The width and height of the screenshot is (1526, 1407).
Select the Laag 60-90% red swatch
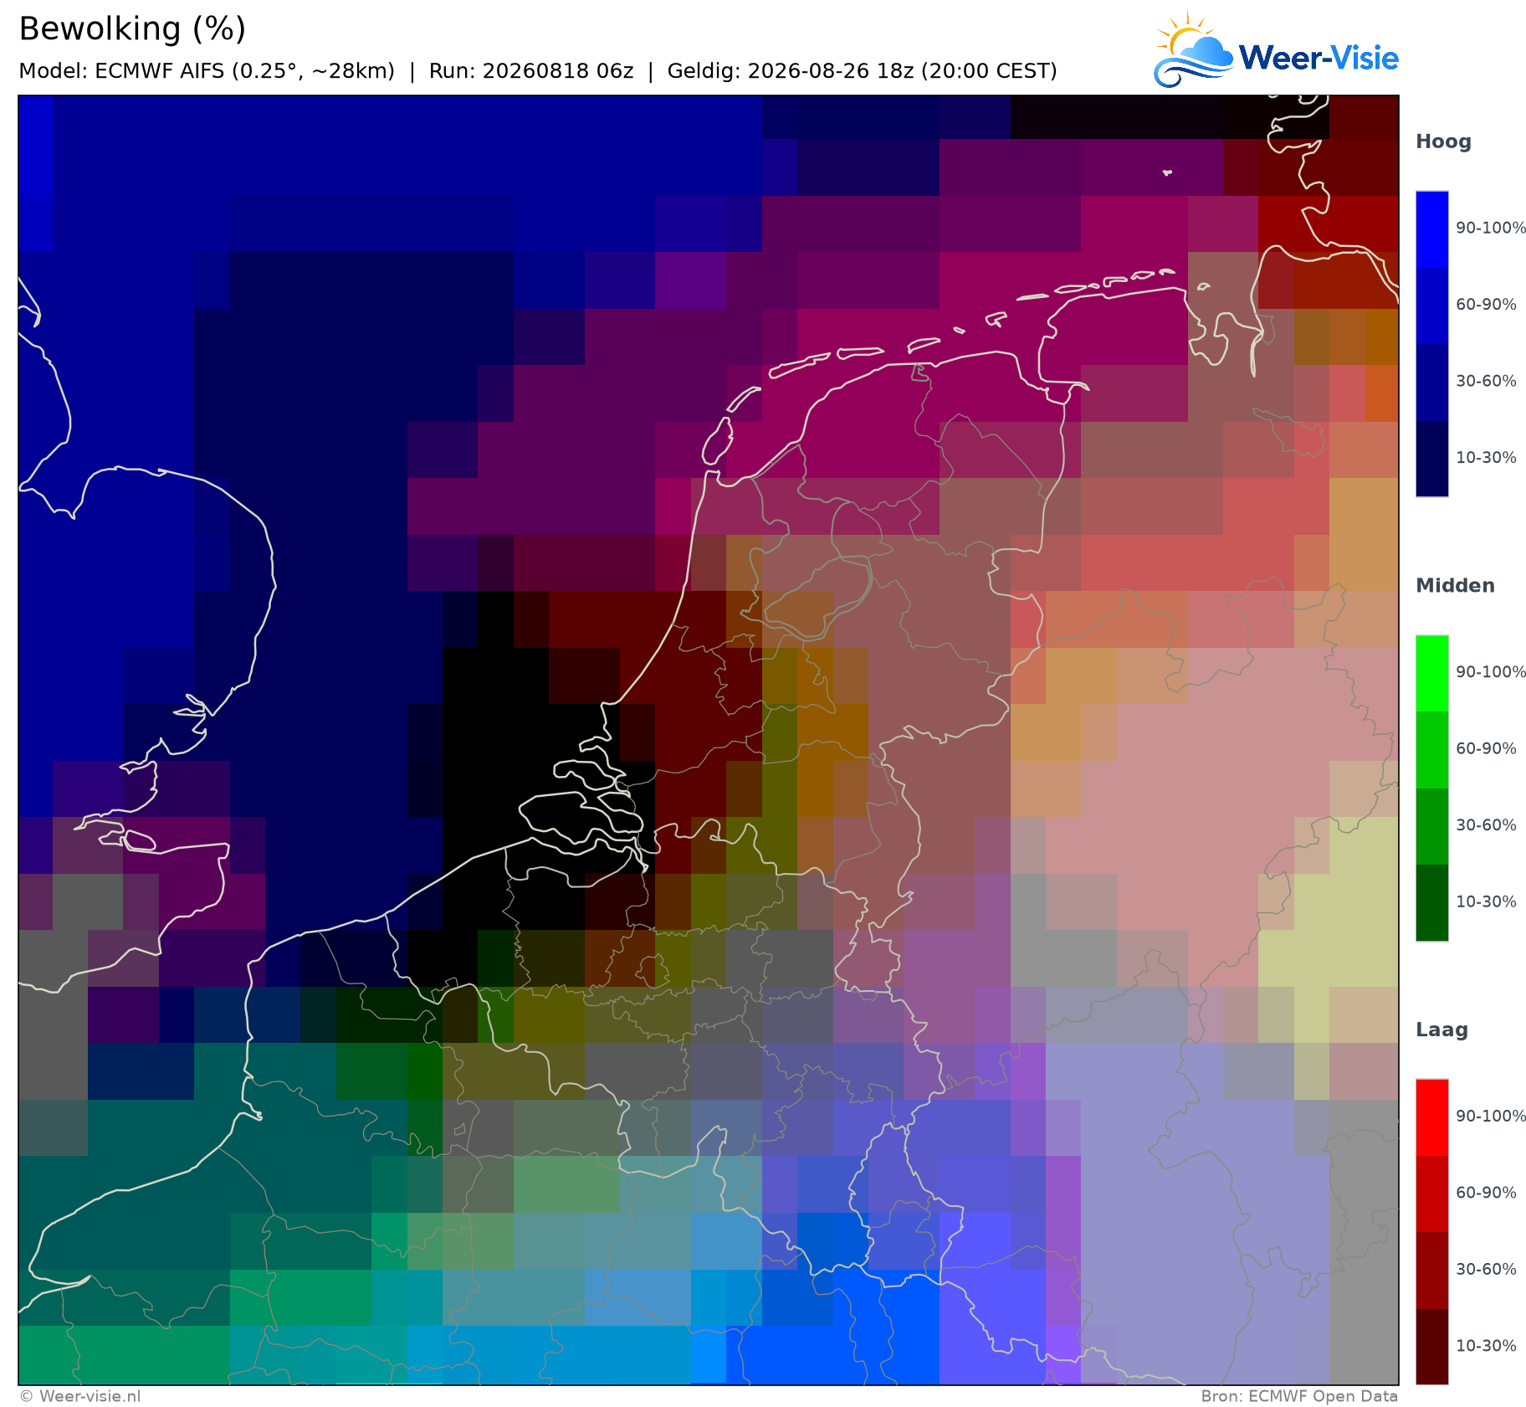pos(1431,1194)
